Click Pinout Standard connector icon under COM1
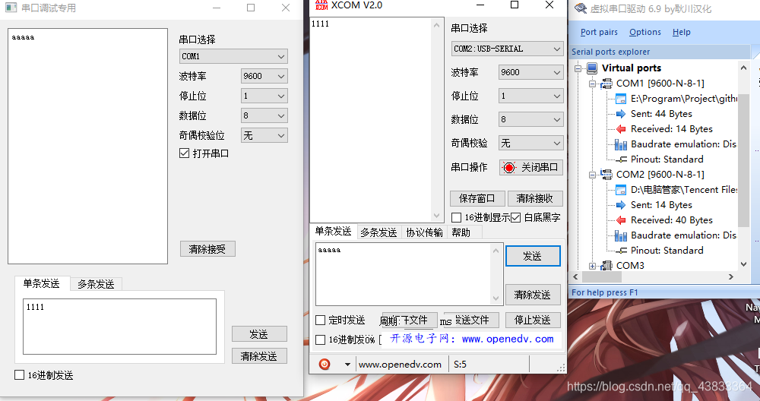 (x=621, y=159)
